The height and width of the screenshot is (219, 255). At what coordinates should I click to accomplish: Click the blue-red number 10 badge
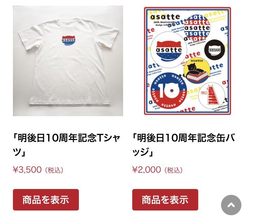tap(169, 91)
